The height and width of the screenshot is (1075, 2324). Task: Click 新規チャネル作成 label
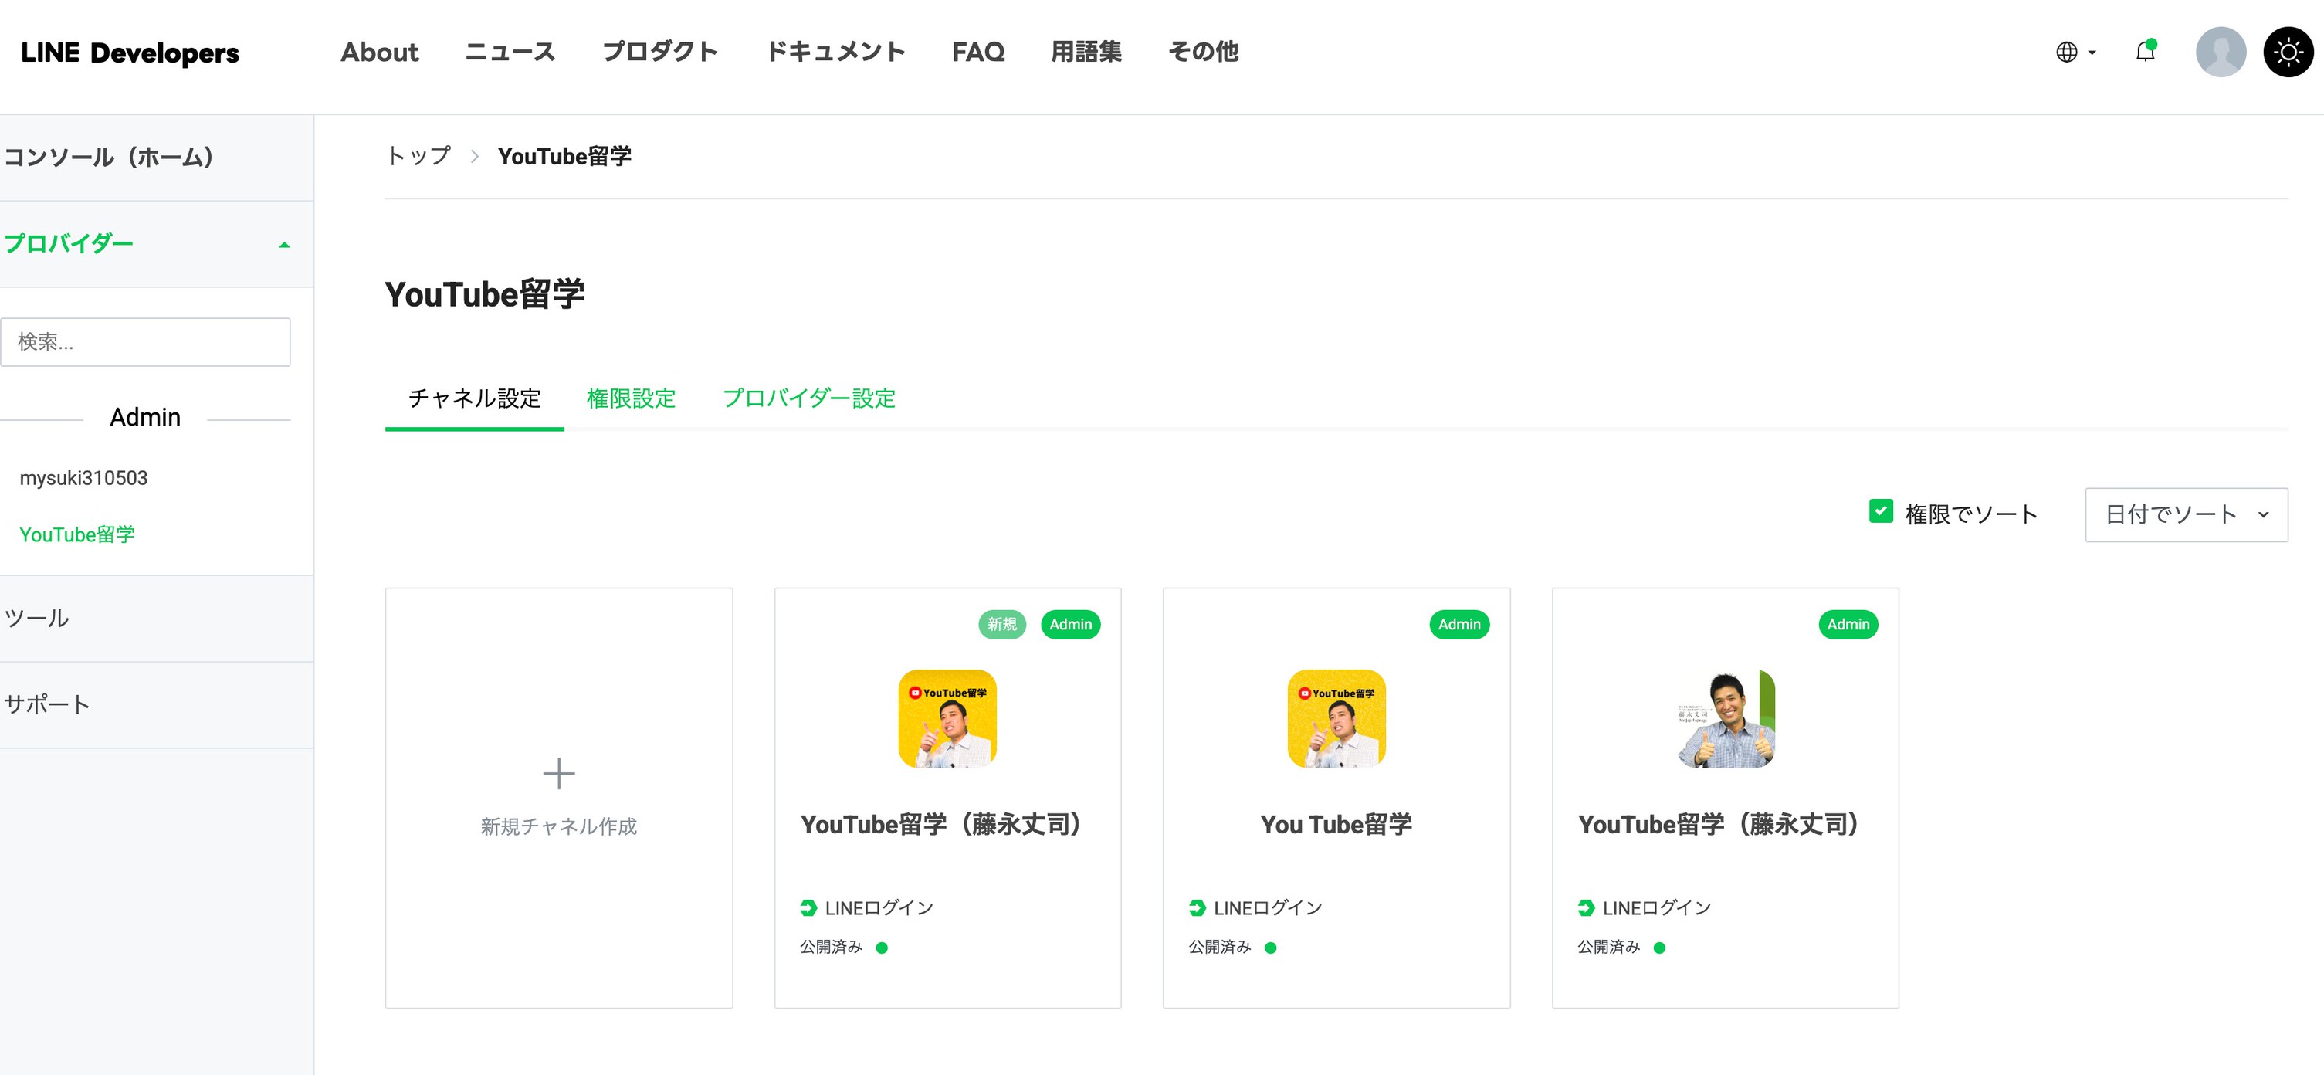pos(558,827)
